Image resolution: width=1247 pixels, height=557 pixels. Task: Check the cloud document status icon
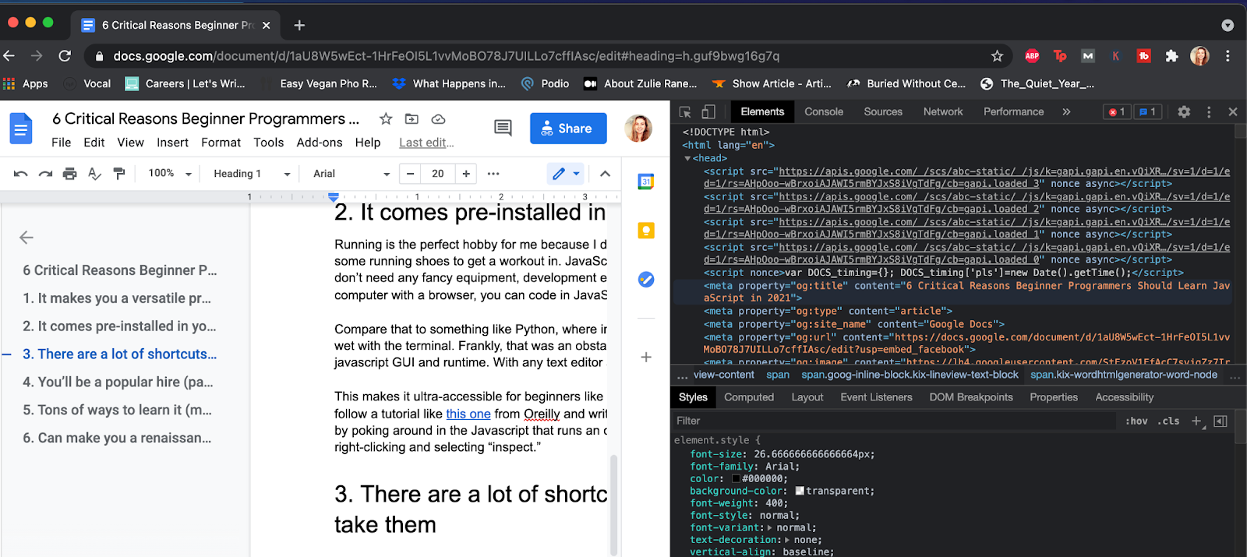click(x=438, y=119)
